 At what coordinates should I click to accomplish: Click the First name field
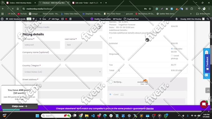pyautogui.click(x=41, y=45)
